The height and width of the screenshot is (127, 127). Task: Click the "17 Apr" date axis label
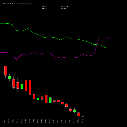point(54,121)
